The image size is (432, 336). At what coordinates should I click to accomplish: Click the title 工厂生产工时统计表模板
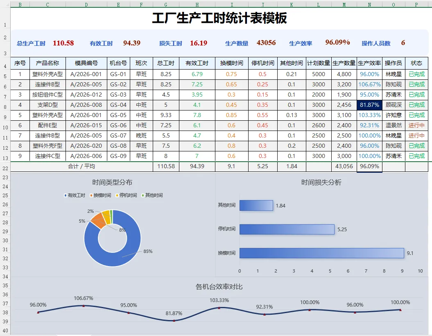click(x=219, y=18)
